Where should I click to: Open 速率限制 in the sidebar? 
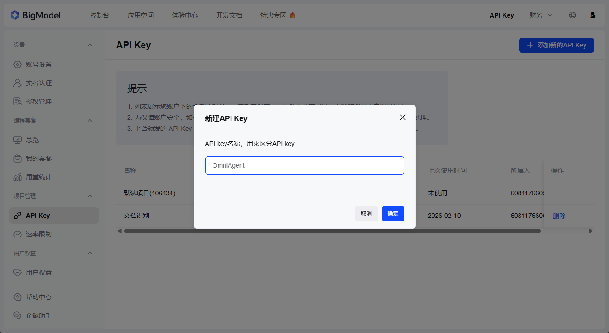point(38,234)
